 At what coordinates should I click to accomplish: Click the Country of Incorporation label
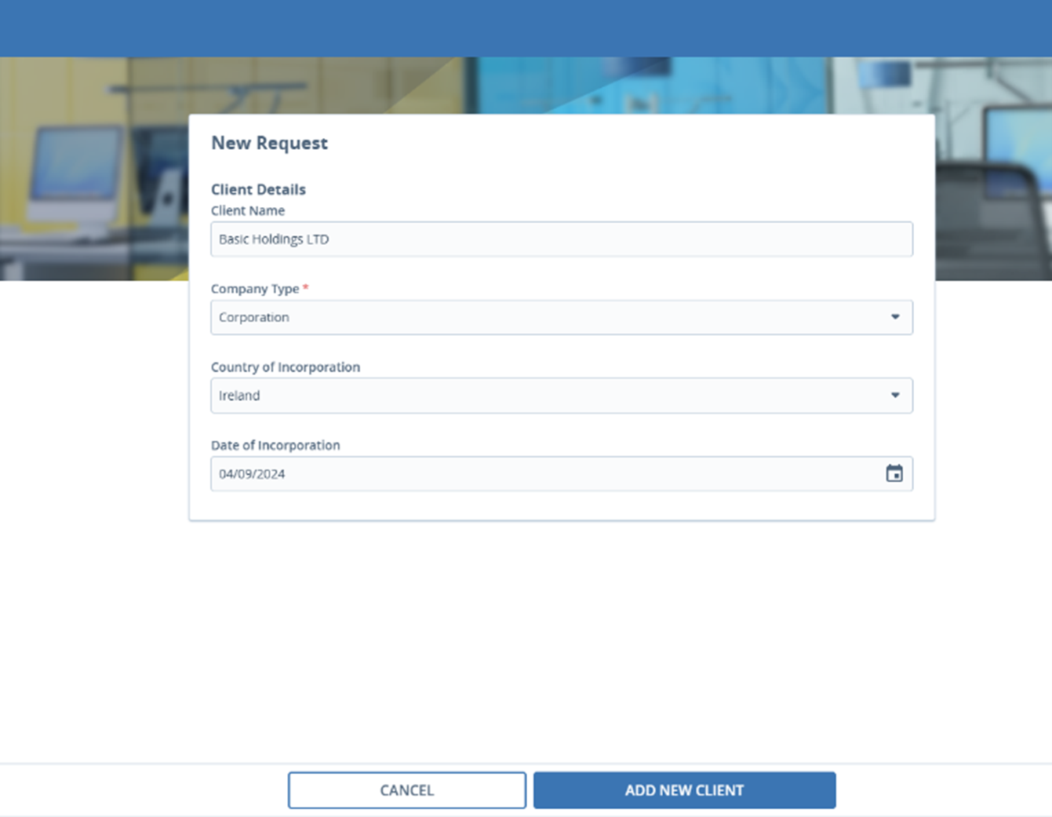point(286,367)
